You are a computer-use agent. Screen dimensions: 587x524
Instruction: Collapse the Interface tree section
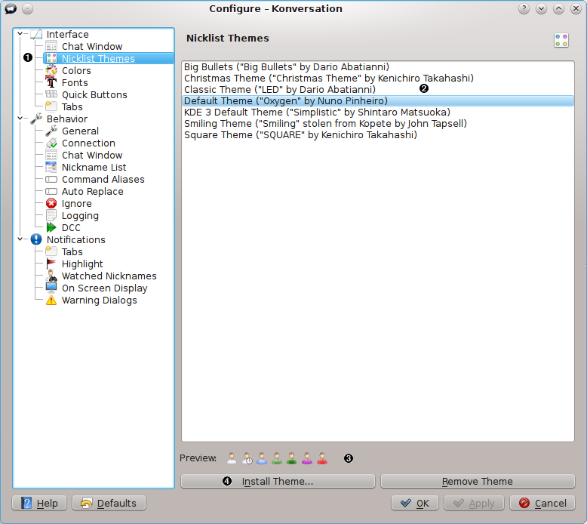coord(20,34)
